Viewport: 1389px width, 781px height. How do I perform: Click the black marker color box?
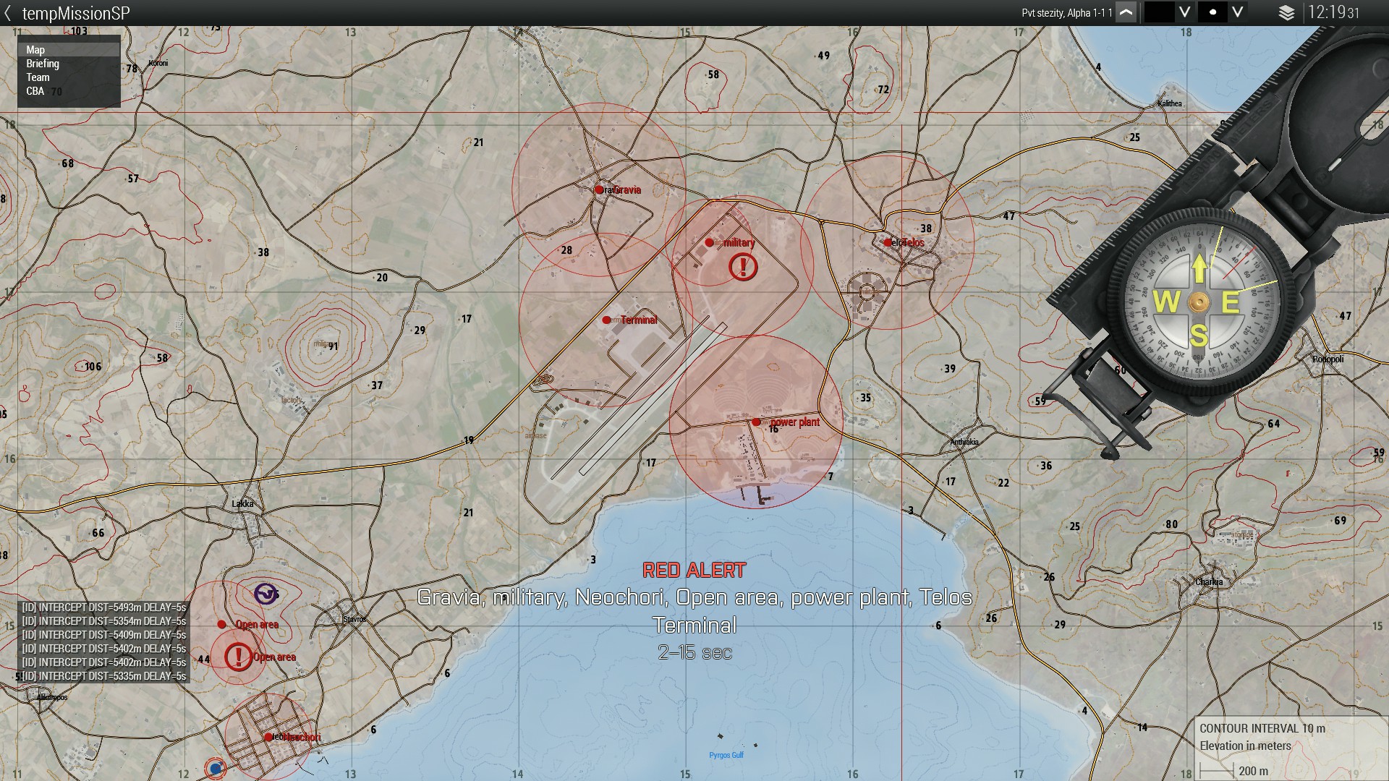(x=1159, y=13)
